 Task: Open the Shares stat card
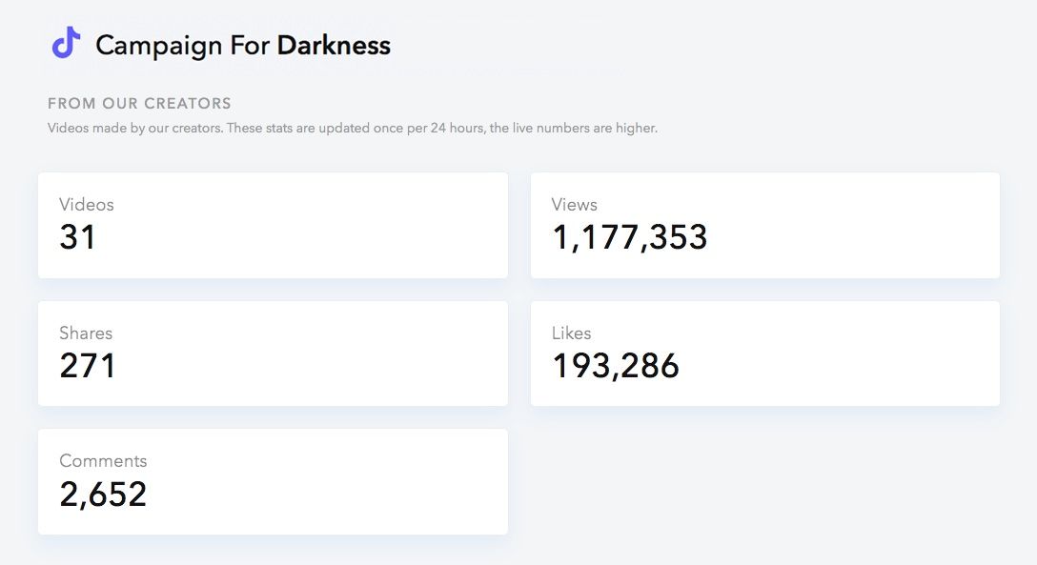[274, 353]
